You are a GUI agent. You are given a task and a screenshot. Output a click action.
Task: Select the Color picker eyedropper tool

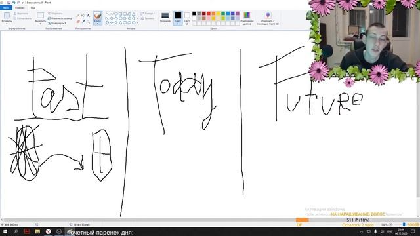point(83,22)
